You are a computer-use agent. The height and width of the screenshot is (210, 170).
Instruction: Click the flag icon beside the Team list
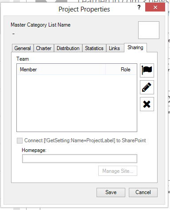tap(147, 70)
